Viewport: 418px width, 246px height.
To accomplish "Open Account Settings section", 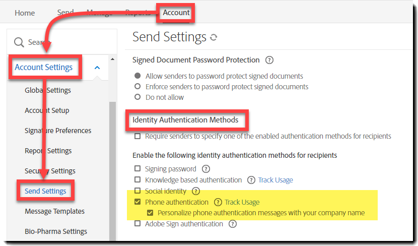I will (43, 67).
